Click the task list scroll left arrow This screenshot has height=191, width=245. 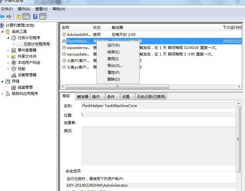[63, 87]
